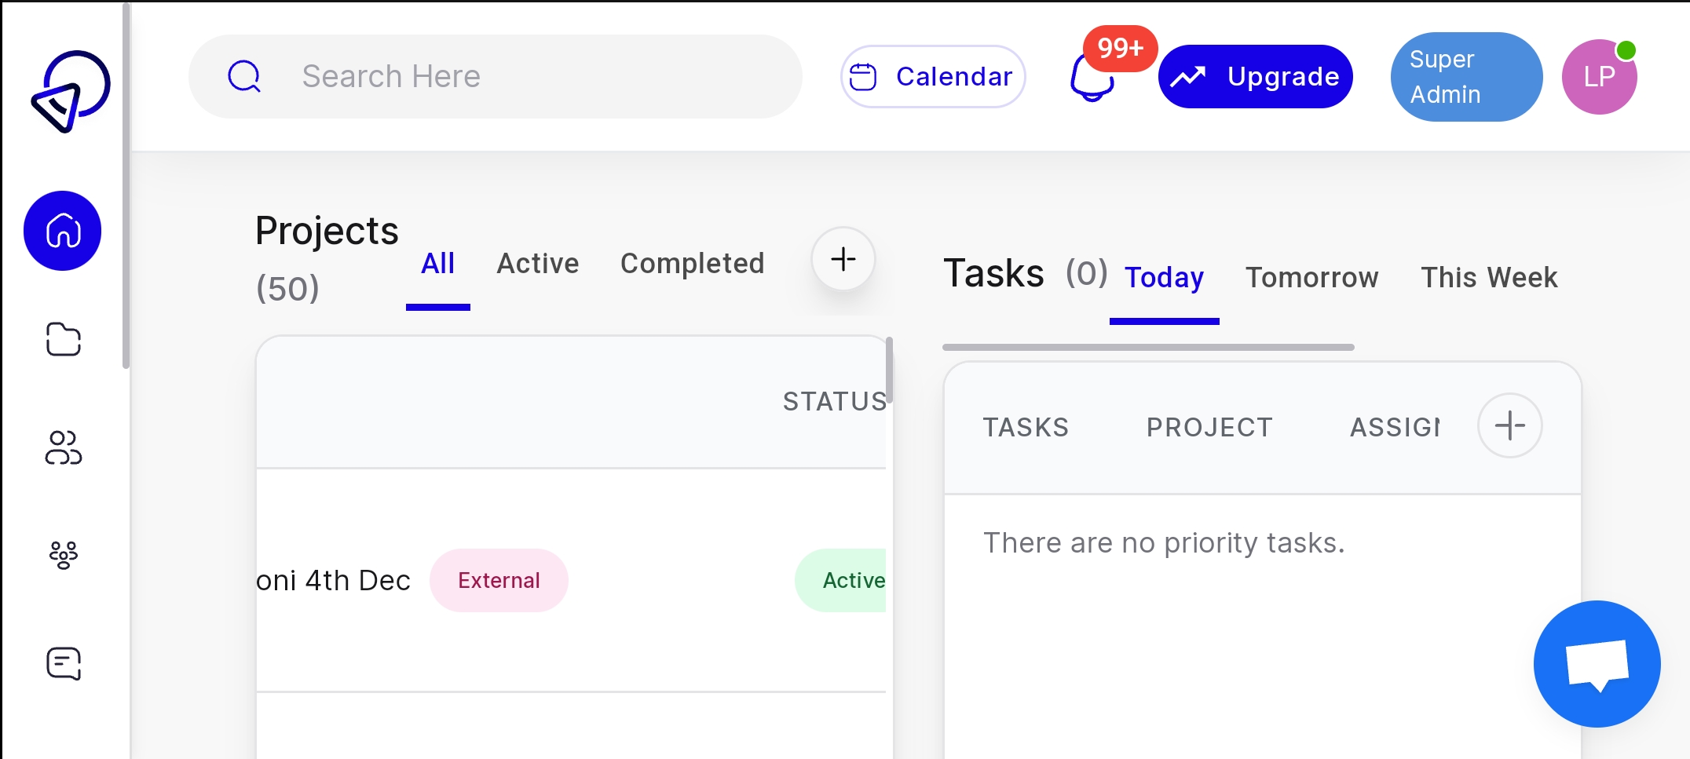Open the Projects folder icon in sidebar
This screenshot has height=759, width=1690.
pyautogui.click(x=63, y=339)
